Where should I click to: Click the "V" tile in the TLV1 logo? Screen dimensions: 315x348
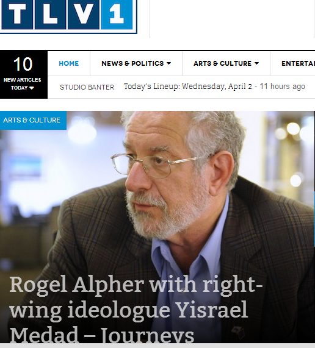(84, 14)
